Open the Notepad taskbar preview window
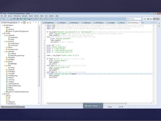Screen dimensions: 161x121 [x=93, y=106]
